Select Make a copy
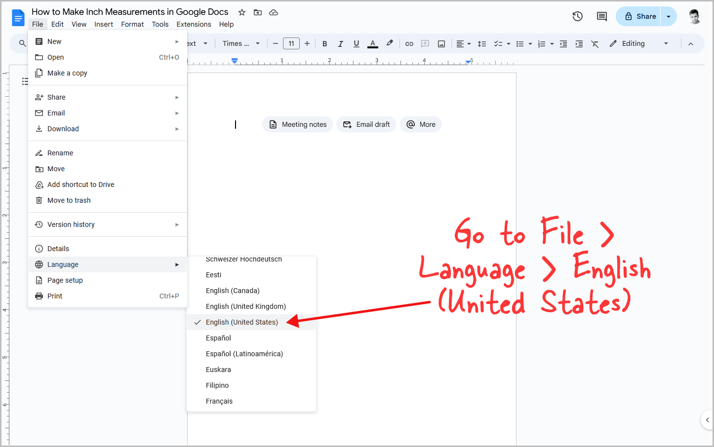 pyautogui.click(x=108, y=73)
